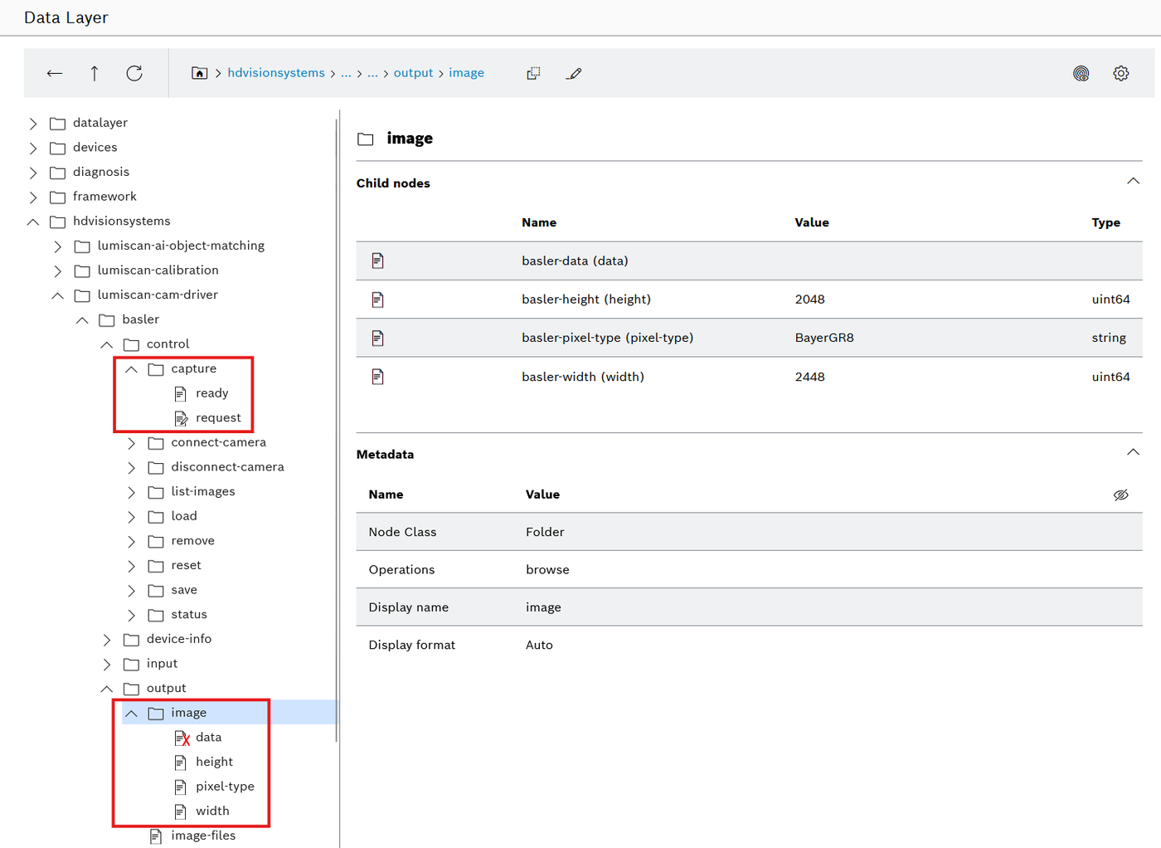Click the copy path icon
Screen dimensions: 1161x848
533,73
